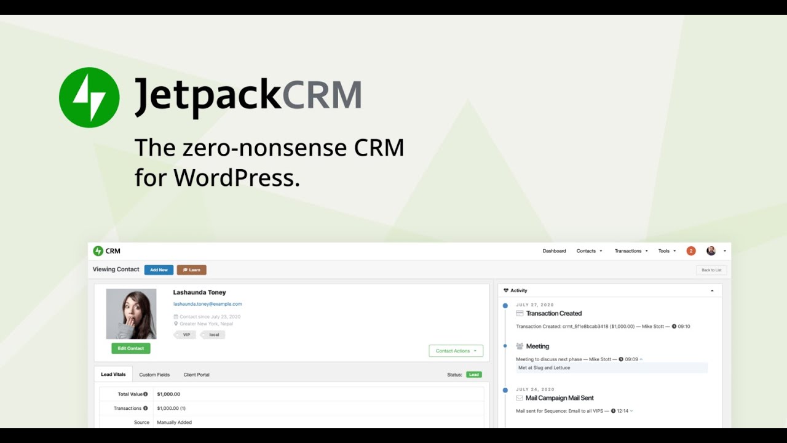Screen dimensions: 787x443
Task: Open the user avatar menu
Action: (x=711, y=251)
